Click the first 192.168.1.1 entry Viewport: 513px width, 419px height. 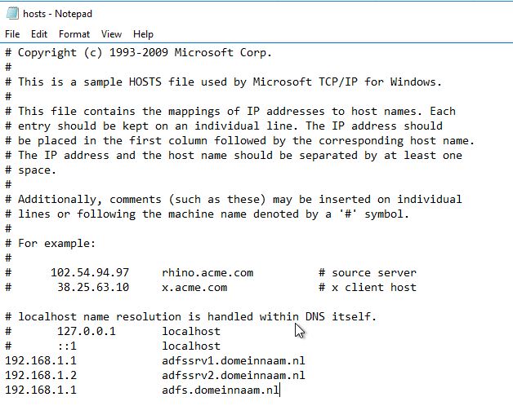(x=41, y=360)
